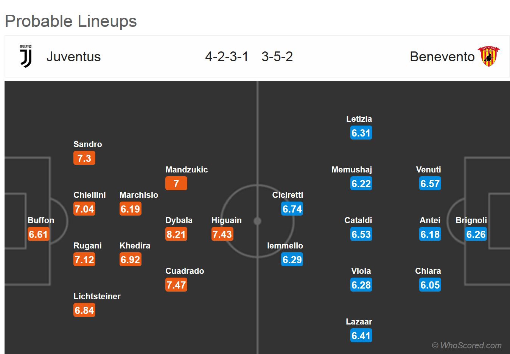510x354 pixels.
Task: Click the Benevento club crest icon
Action: (x=489, y=56)
